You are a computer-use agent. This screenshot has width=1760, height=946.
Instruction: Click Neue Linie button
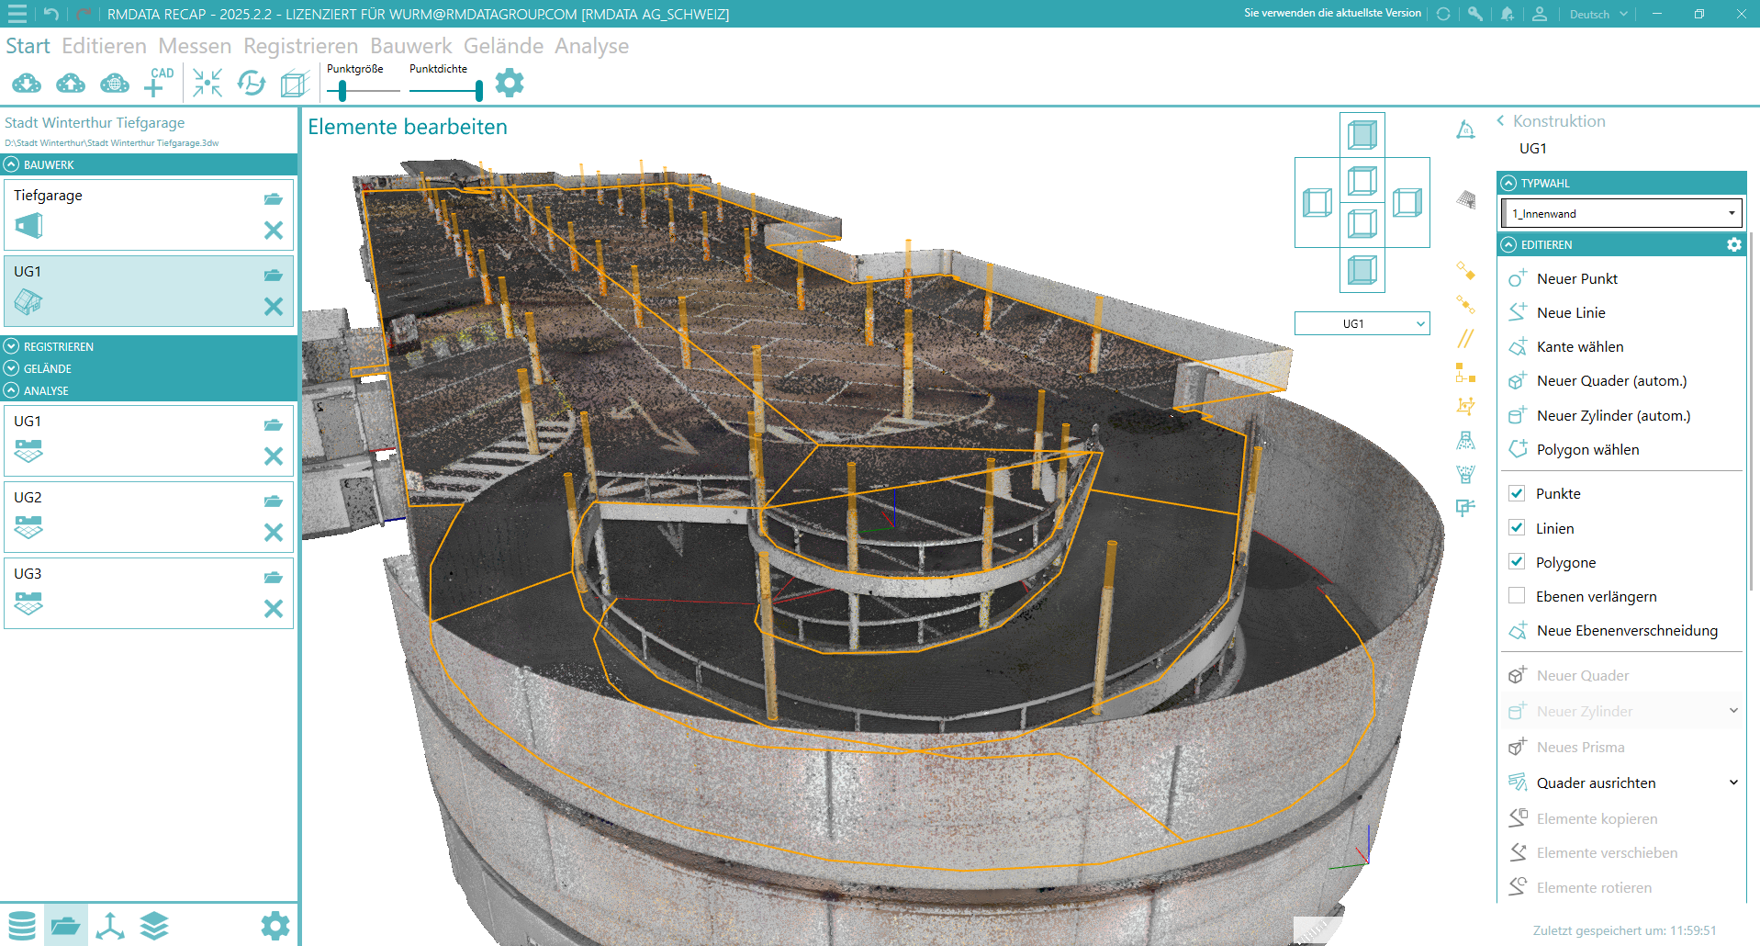coord(1571,312)
